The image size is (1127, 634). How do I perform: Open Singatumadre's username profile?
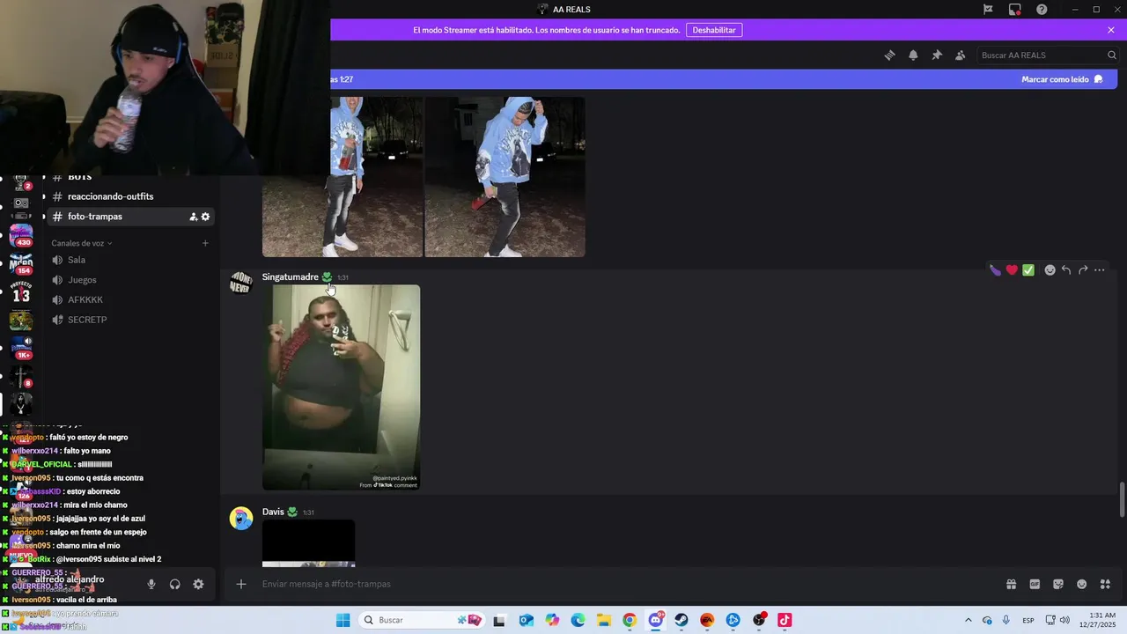click(290, 276)
